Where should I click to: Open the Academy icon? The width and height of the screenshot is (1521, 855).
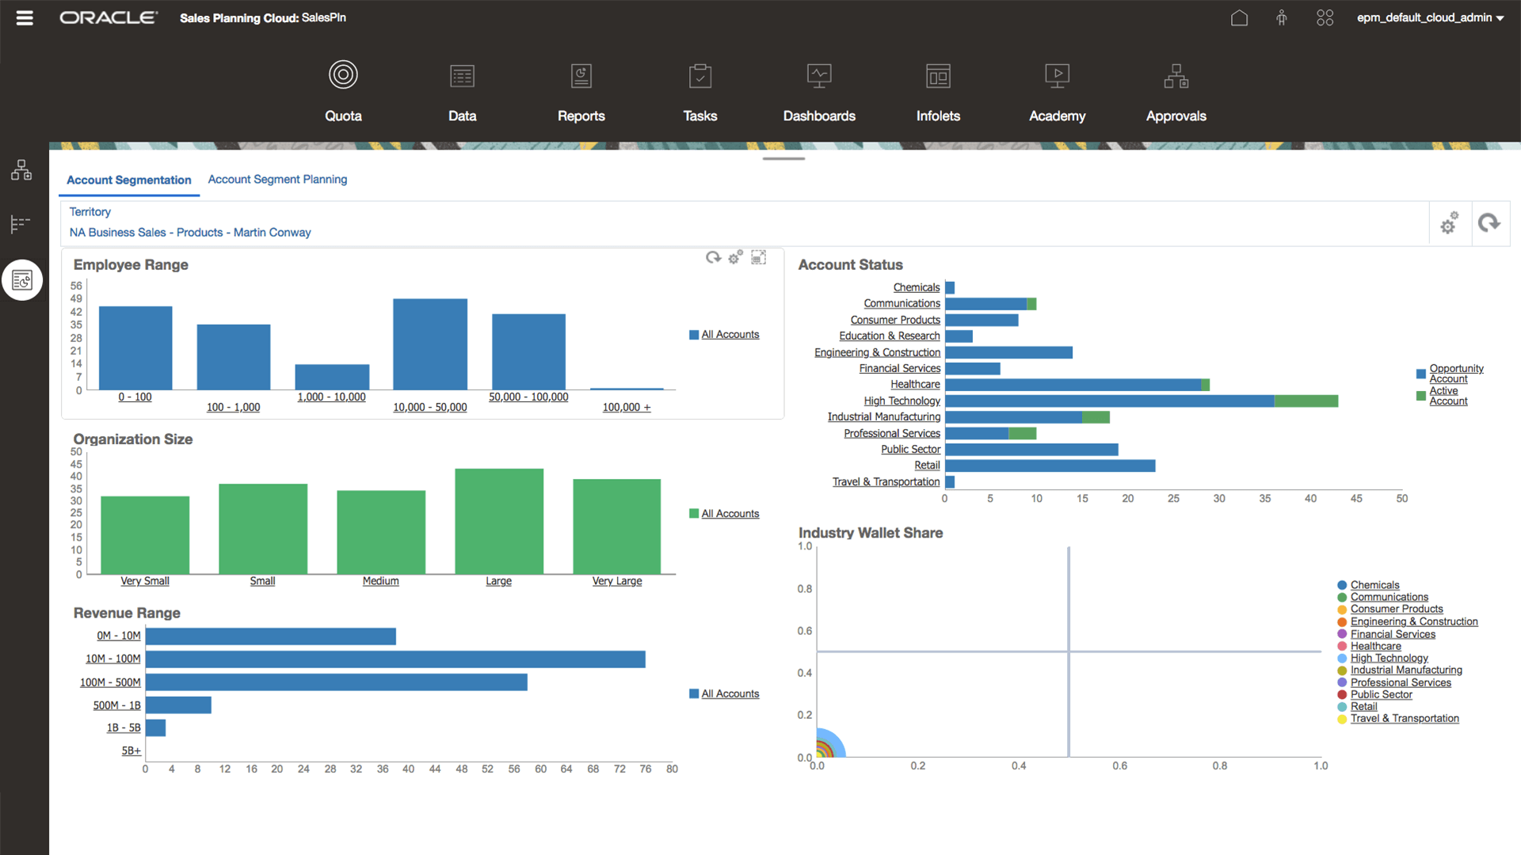coord(1057,75)
